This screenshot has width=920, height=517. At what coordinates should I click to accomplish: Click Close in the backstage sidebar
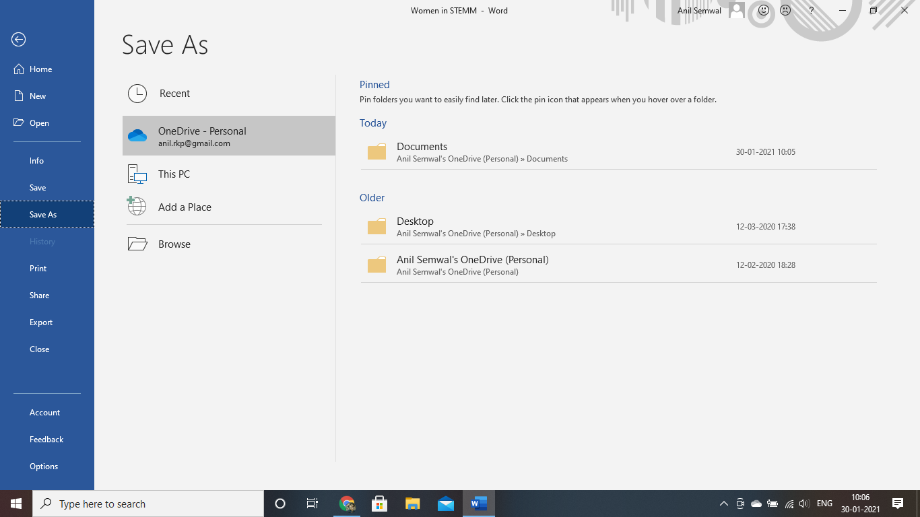[47, 349]
